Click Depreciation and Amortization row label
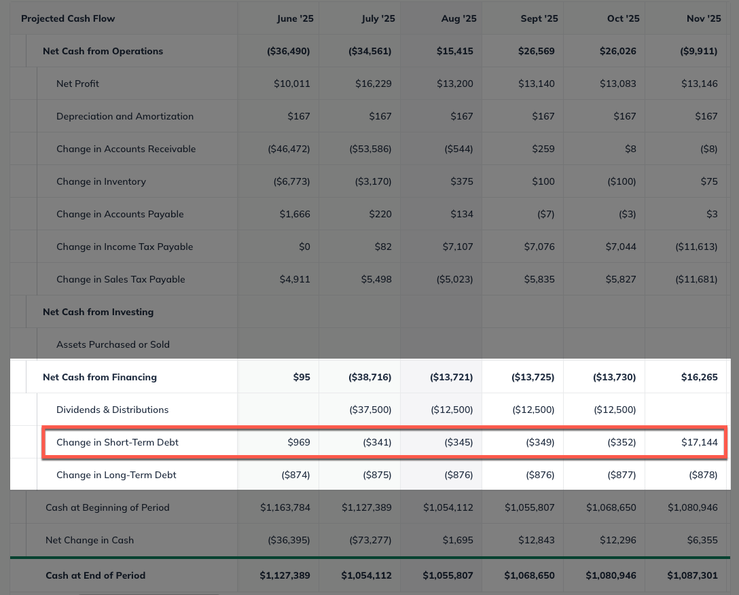This screenshot has width=739, height=595. [125, 116]
